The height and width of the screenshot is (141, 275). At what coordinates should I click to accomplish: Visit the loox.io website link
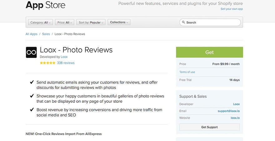(235, 118)
